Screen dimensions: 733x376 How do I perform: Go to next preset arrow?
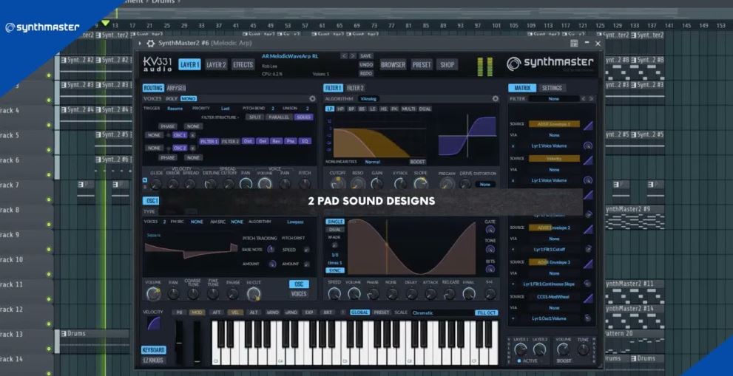tap(353, 55)
